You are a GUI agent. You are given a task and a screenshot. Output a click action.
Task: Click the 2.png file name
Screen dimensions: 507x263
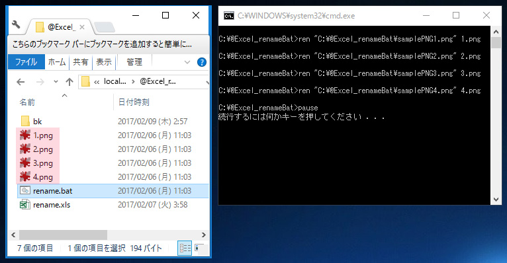43,149
